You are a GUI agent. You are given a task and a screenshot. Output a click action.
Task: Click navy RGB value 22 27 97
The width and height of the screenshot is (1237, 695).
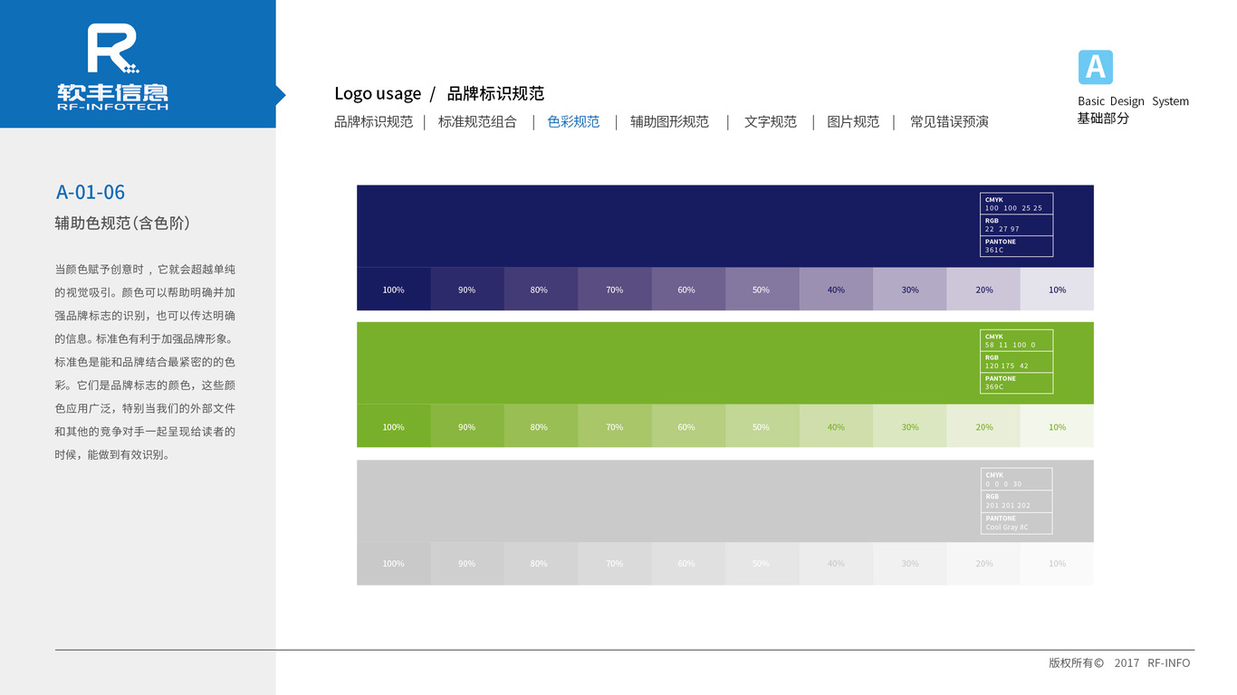click(1002, 229)
